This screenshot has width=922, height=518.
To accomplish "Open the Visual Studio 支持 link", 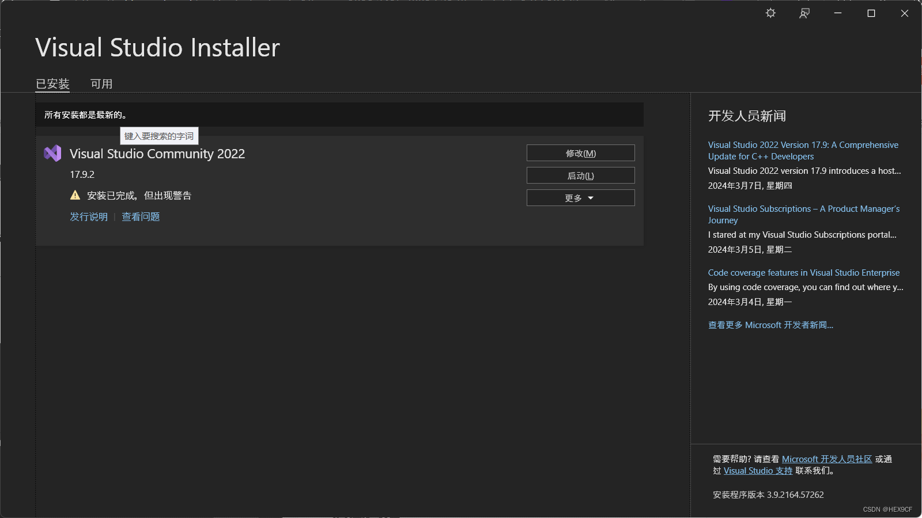I will click(x=758, y=471).
